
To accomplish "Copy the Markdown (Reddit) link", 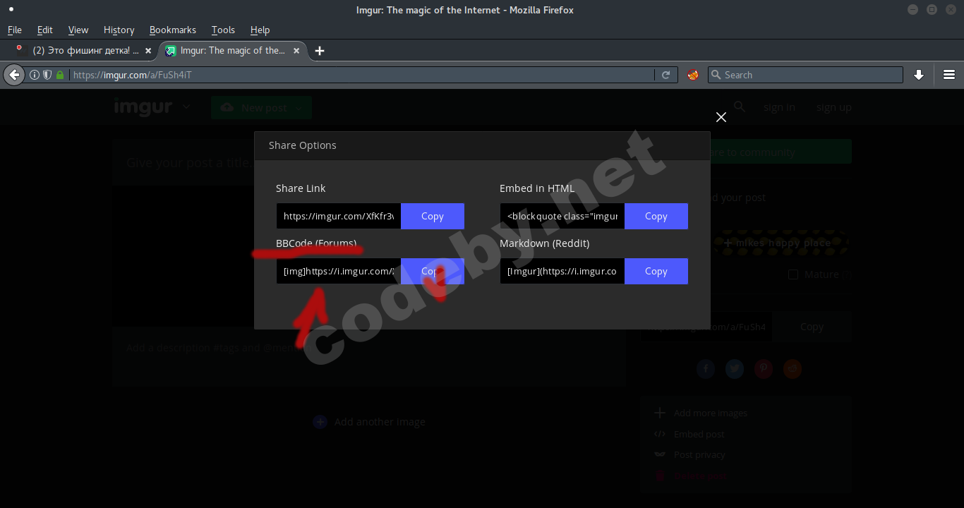I will point(656,271).
